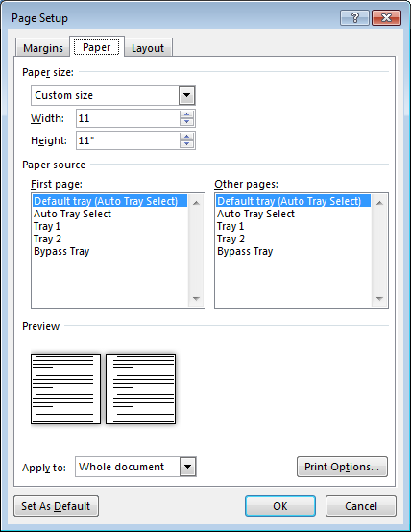Click First page list scroll down arrow
Screen dimensions: 411x532
pos(196,298)
